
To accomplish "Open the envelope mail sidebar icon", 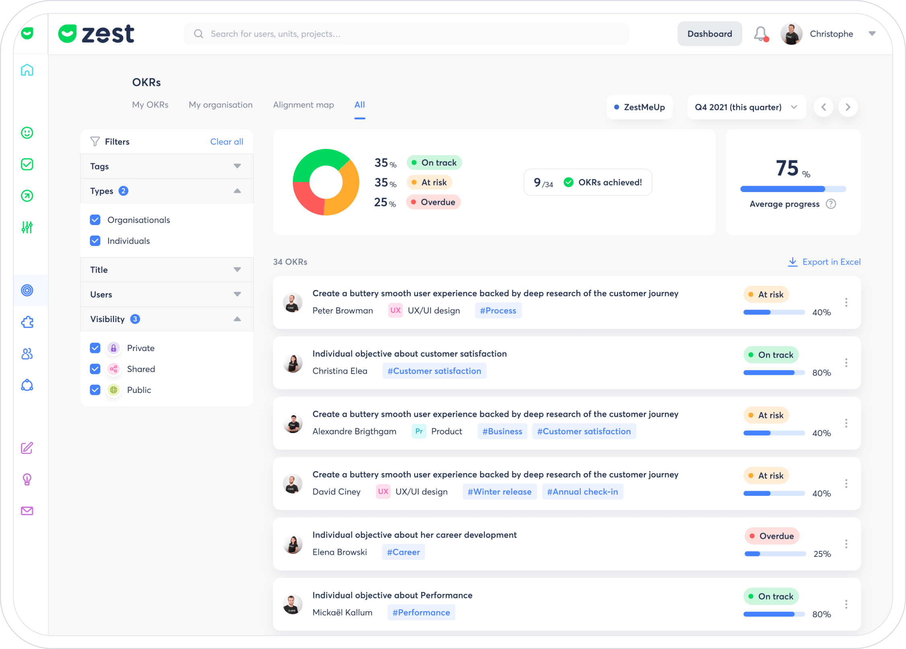I will [x=27, y=511].
